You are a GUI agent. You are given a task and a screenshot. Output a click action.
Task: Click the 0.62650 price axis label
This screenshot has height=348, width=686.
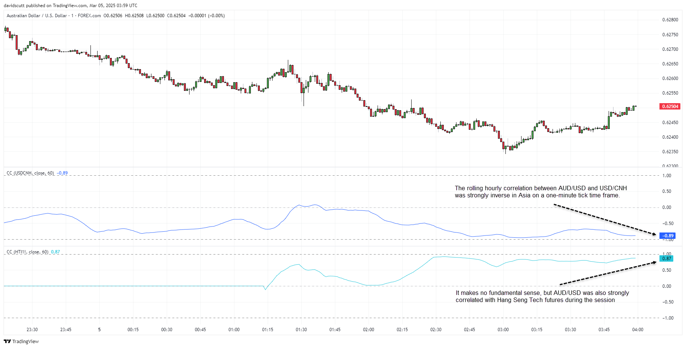(x=670, y=64)
